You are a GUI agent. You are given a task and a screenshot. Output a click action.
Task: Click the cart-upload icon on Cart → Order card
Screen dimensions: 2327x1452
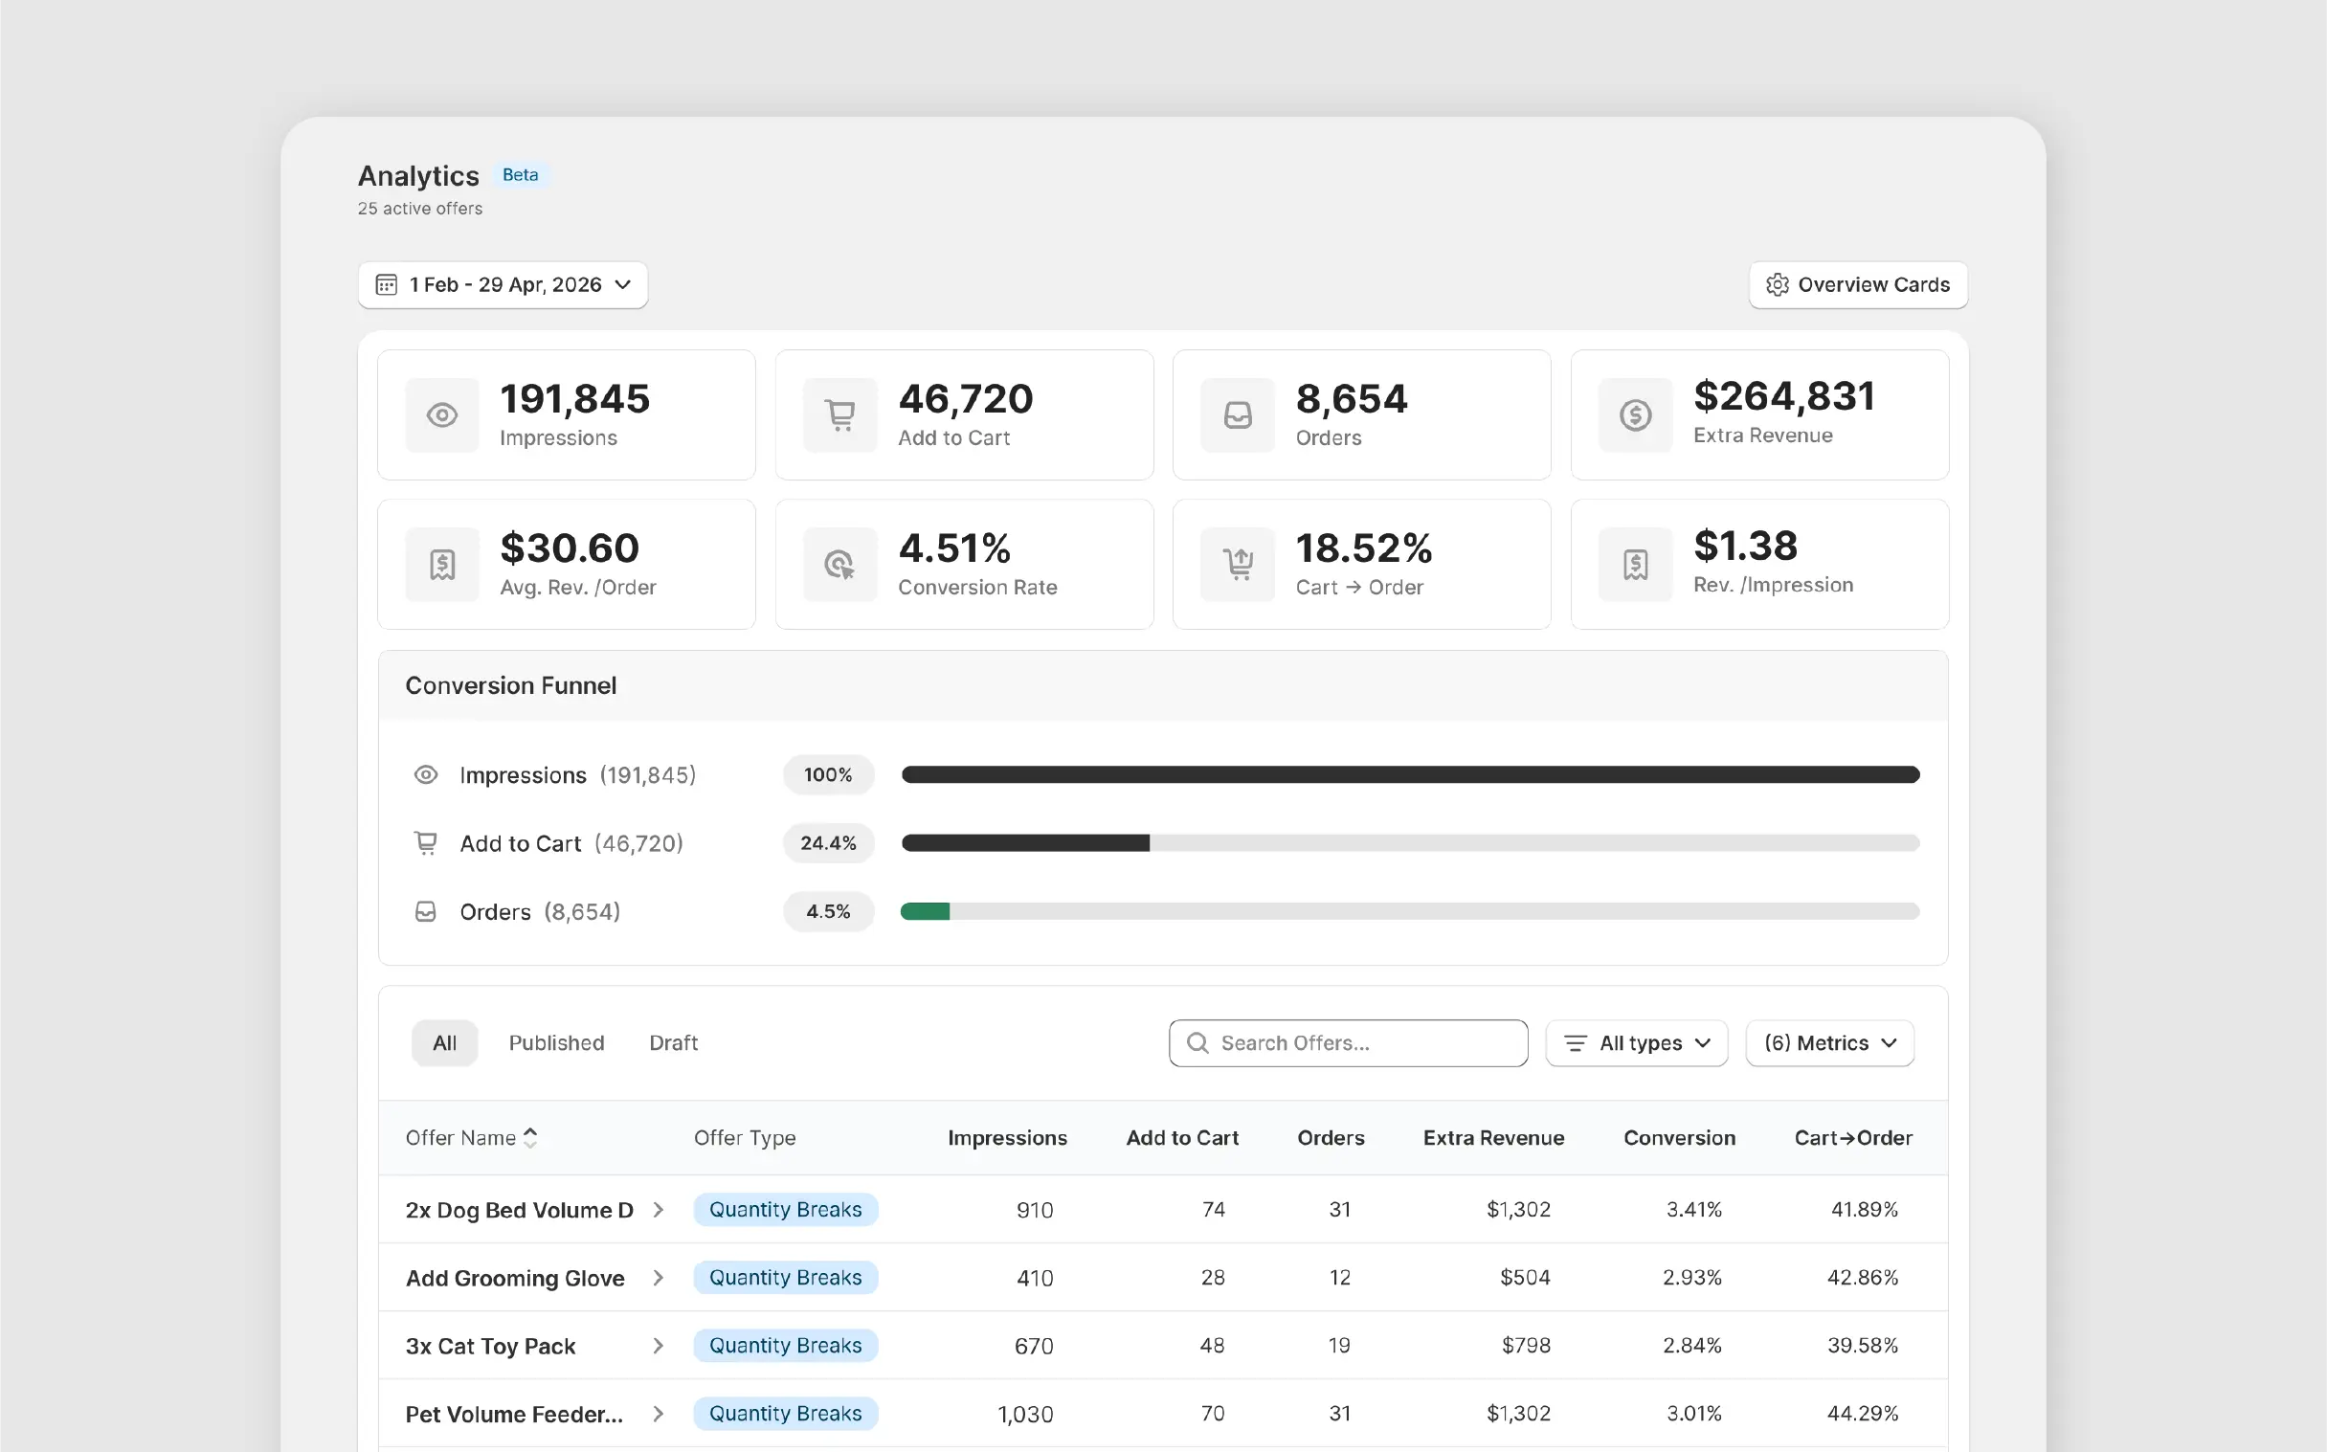[1238, 565]
